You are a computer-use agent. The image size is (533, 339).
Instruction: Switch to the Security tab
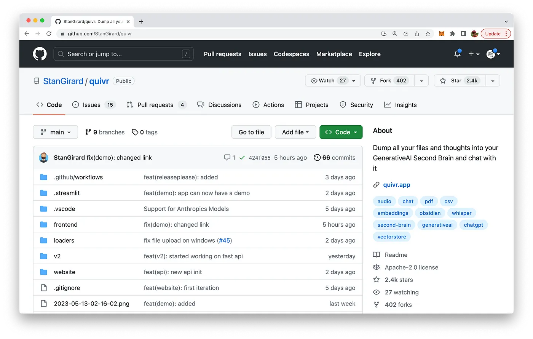356,105
